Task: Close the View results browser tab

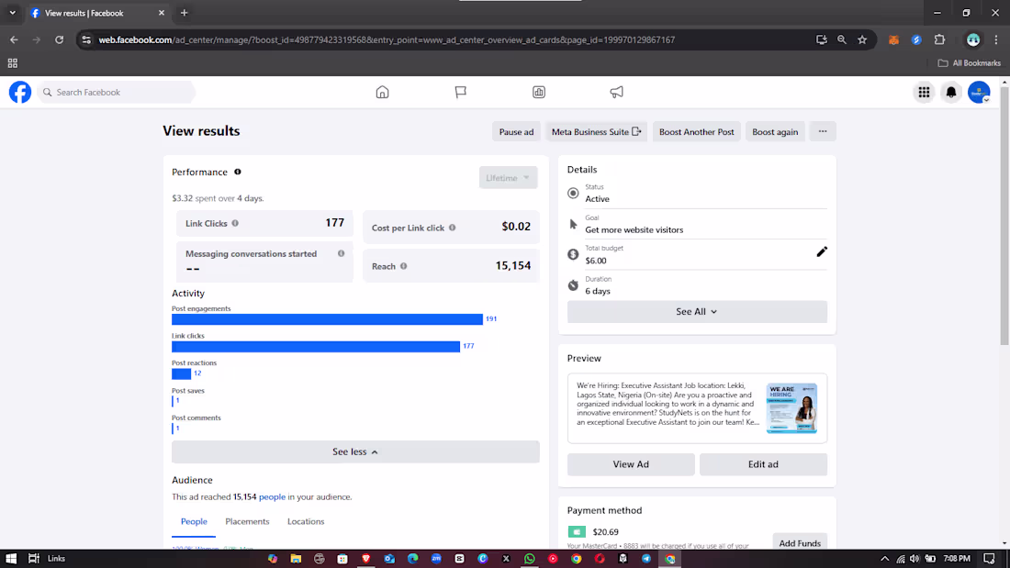Action: [162, 13]
